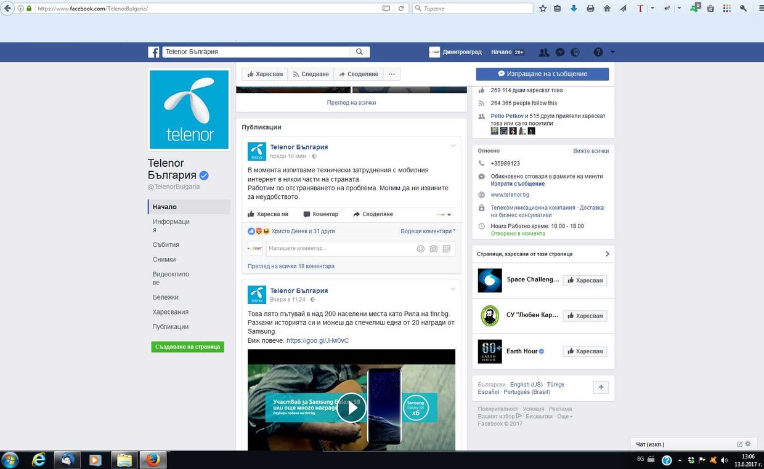Click the Напишете коментар input field
Viewport: 764px width, 469px height.
pyautogui.click(x=339, y=249)
